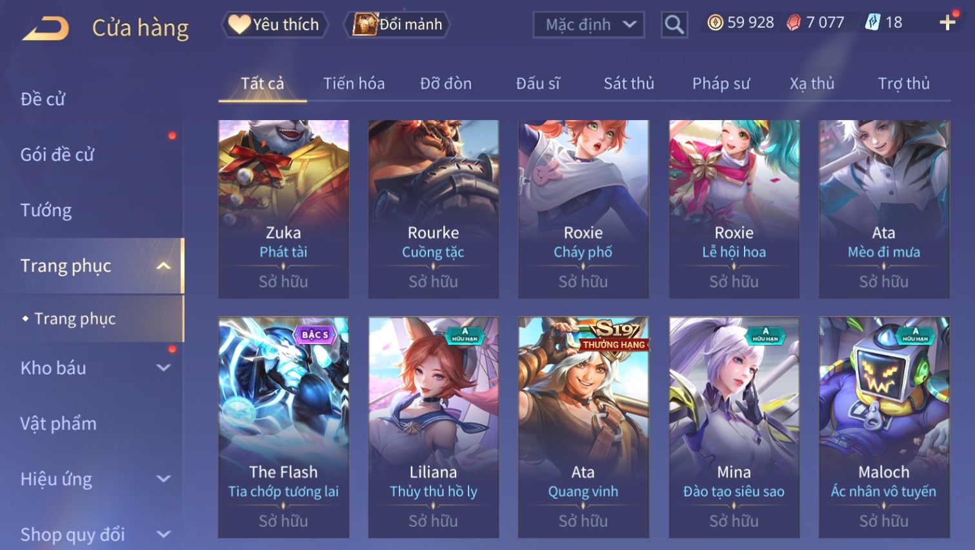
Task: Expand the Kho báu sidebar section
Action: 164,368
